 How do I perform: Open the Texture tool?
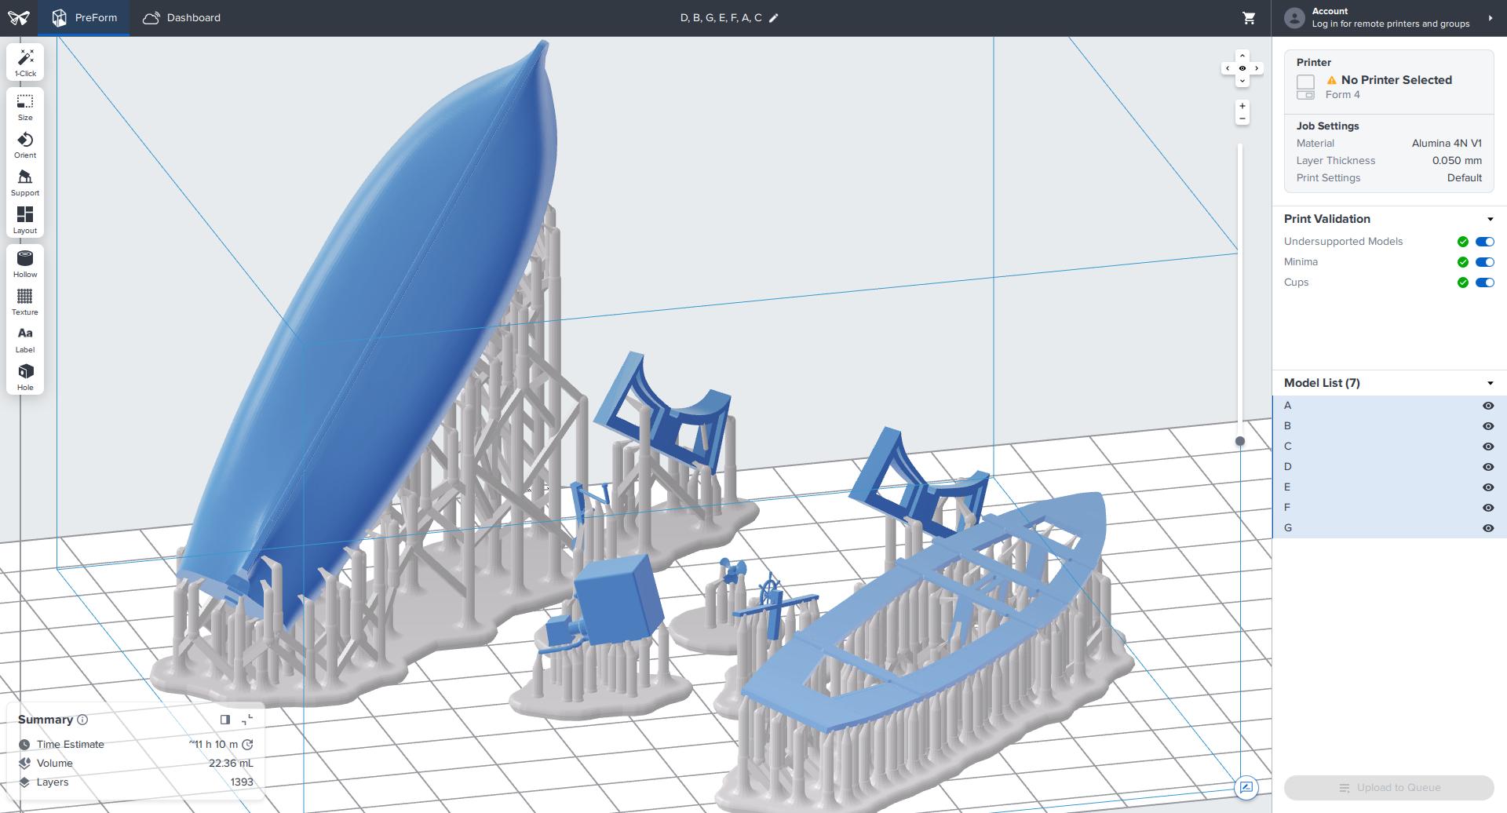pos(25,302)
